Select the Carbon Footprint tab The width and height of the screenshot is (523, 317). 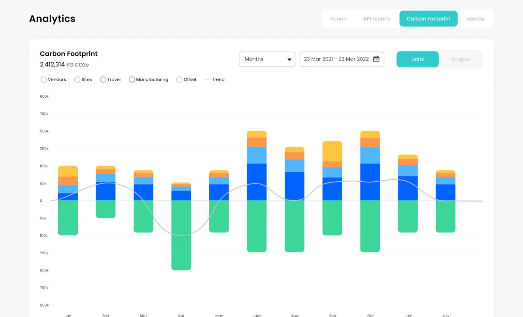tap(428, 19)
